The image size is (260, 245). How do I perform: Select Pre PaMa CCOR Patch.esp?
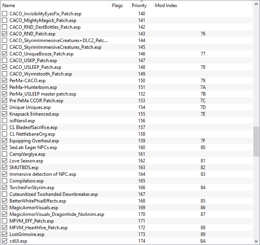pyautogui.click(x=36, y=101)
